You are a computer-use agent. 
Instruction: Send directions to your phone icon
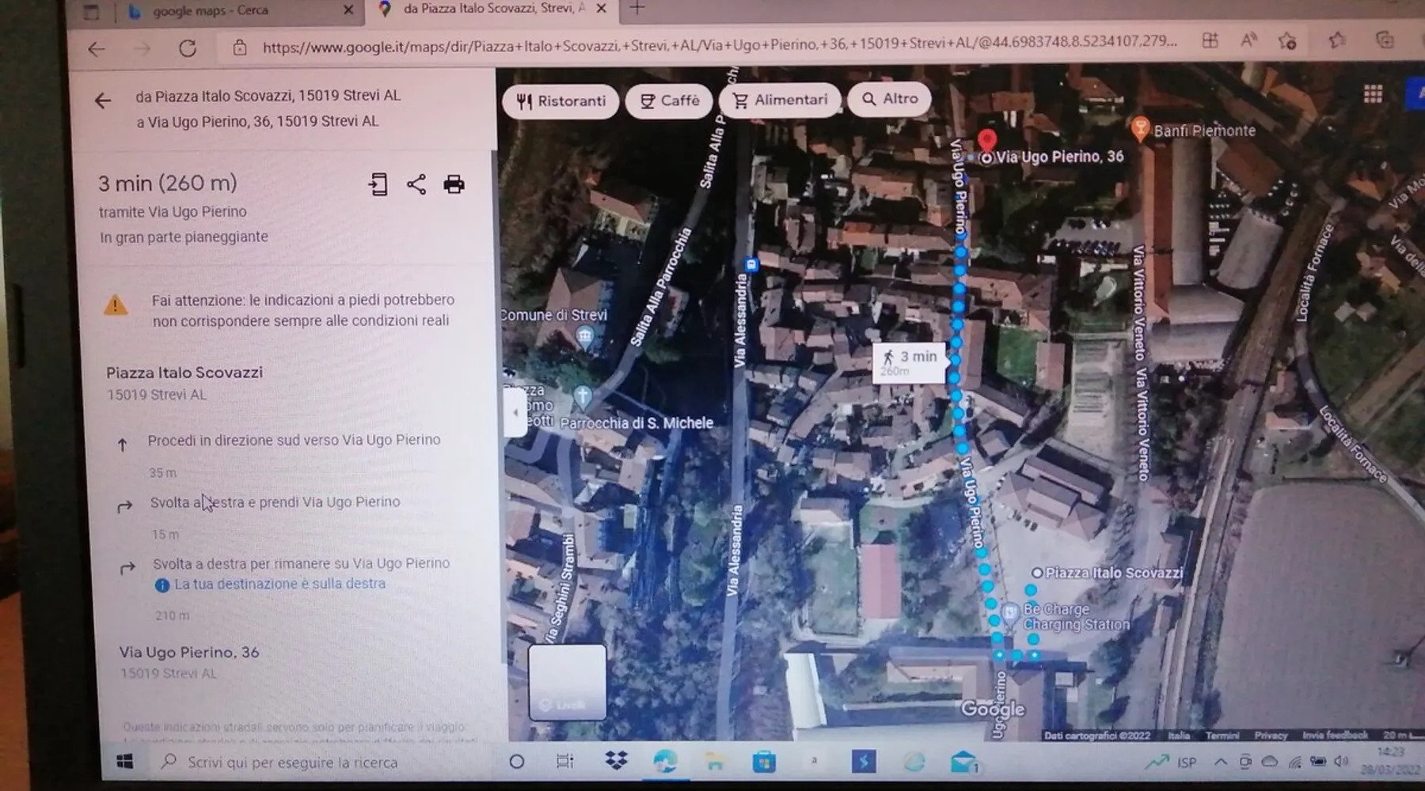point(378,184)
